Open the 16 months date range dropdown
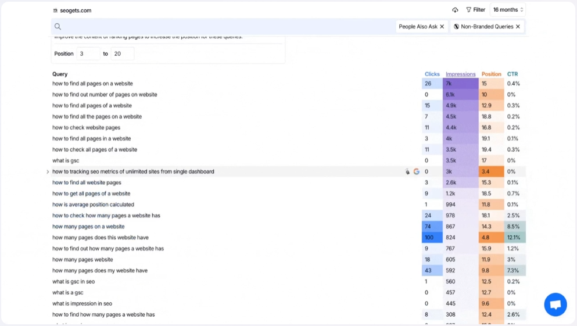Viewport: 577px width, 326px height. click(x=508, y=10)
